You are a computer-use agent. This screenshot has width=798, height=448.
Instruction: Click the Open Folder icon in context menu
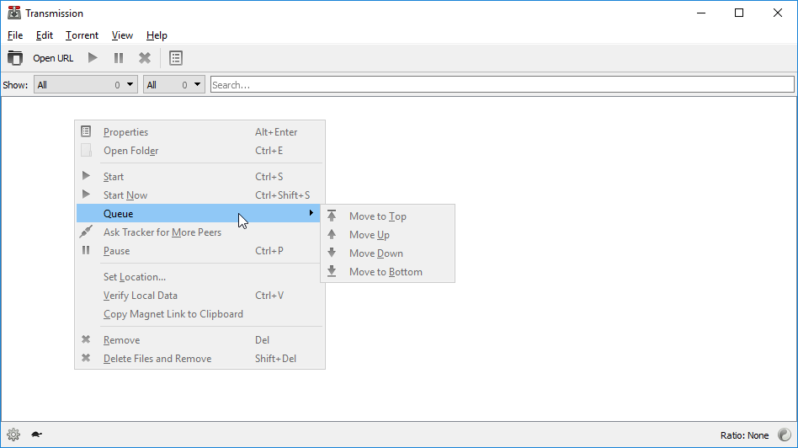[x=86, y=150]
